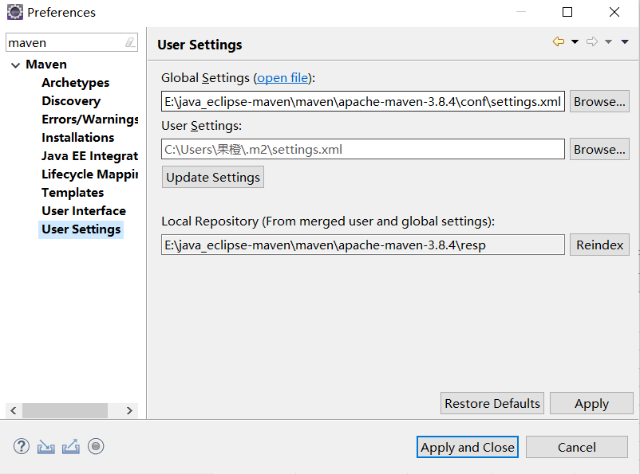
Task: Open the back history dropdown arrow
Action: [x=575, y=42]
